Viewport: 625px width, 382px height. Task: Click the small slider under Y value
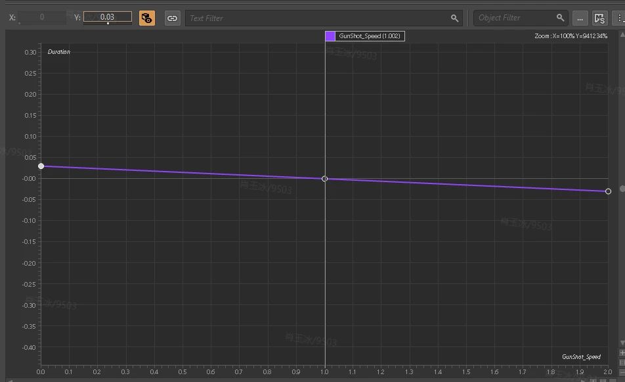tap(108, 23)
